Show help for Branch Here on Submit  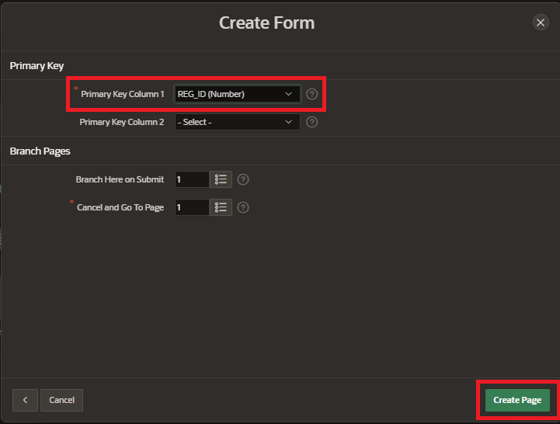tap(243, 179)
